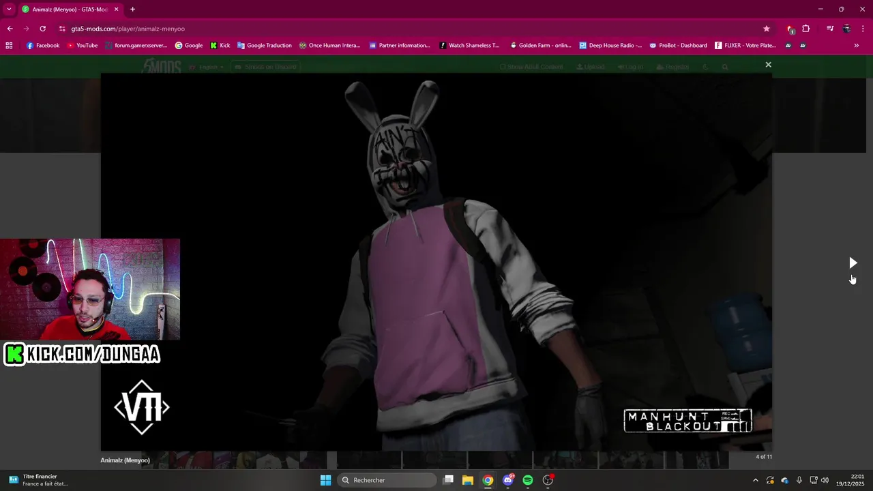
Task: Reload the gta5-mods page
Action: tap(42, 29)
